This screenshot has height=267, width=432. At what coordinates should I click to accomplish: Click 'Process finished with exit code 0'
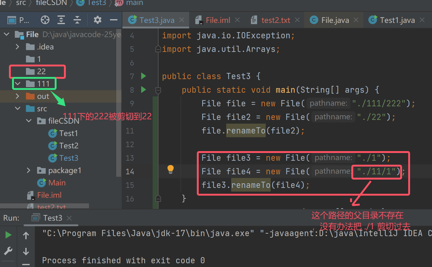coord(123,260)
